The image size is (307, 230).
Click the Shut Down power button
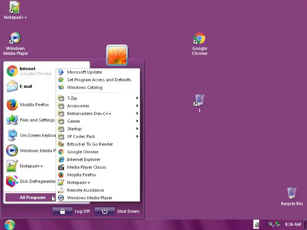click(104, 211)
